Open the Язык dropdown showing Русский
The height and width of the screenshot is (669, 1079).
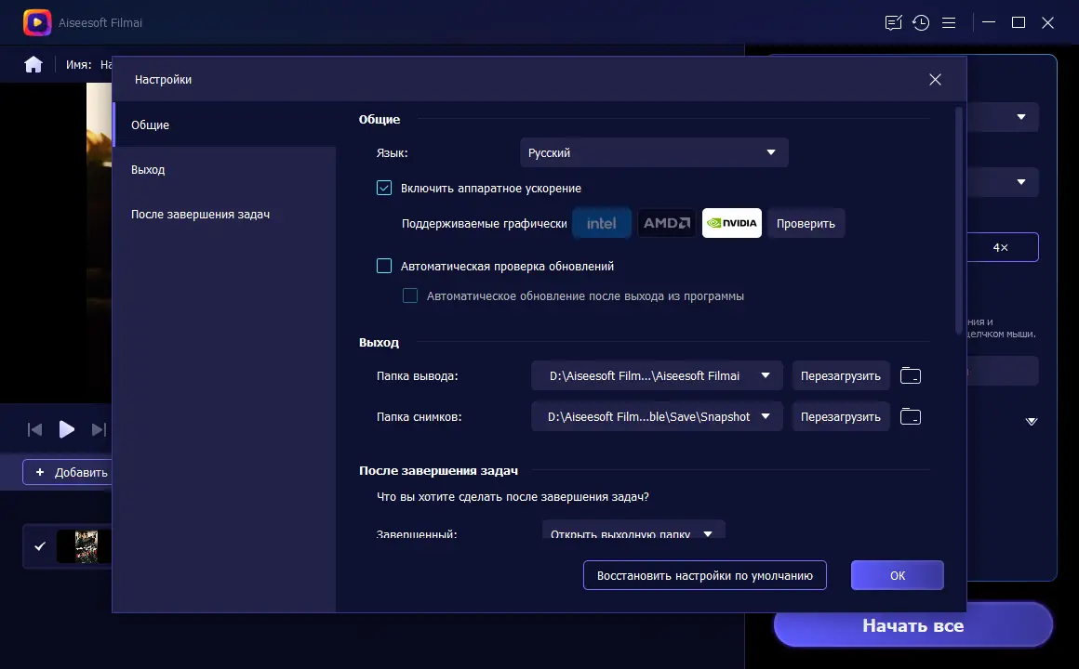coord(654,152)
